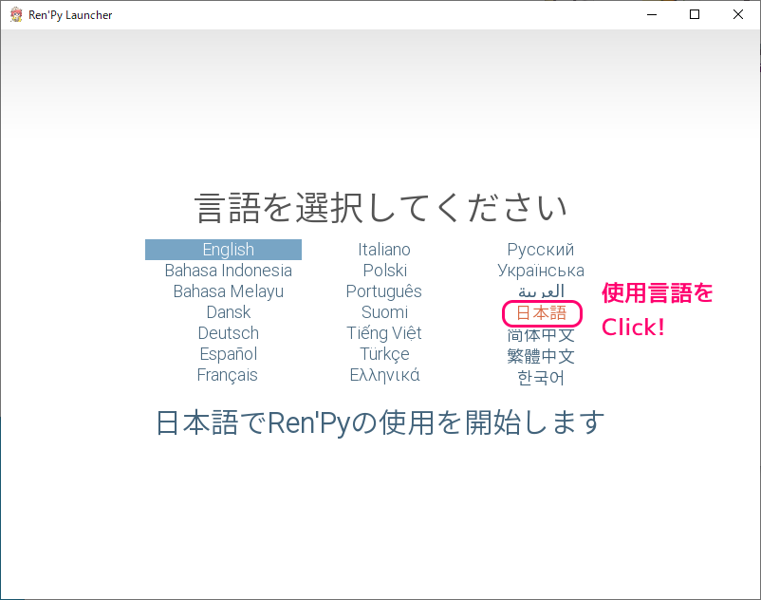Screen dimensions: 761x600
Task: Click 日本語 to use Japanese
Action: [x=541, y=313]
